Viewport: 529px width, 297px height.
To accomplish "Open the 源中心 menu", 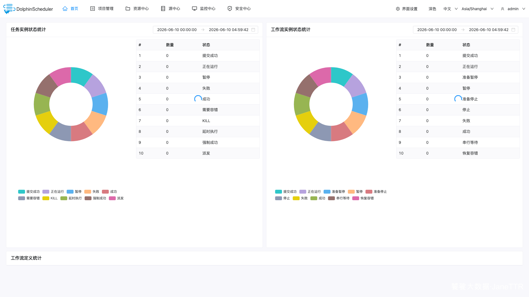I will (171, 9).
